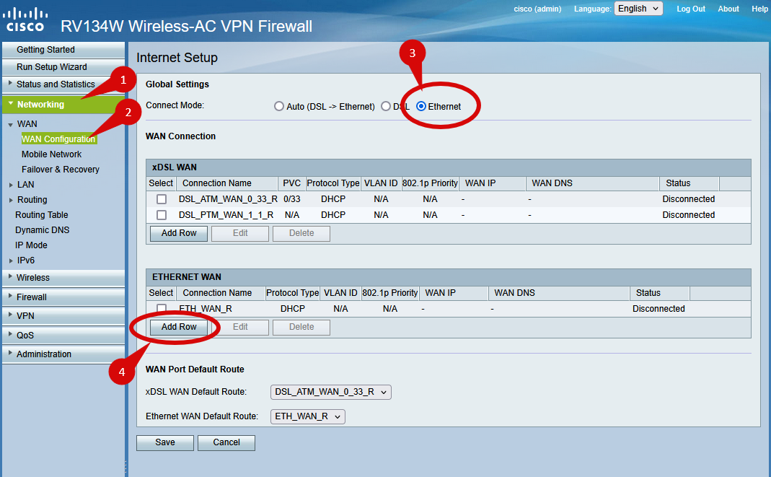Open the About link
The height and width of the screenshot is (477, 771).
coord(728,9)
